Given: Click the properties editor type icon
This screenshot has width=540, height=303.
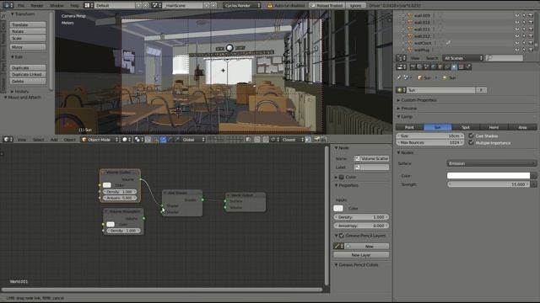Looking at the screenshot, I should [402, 67].
